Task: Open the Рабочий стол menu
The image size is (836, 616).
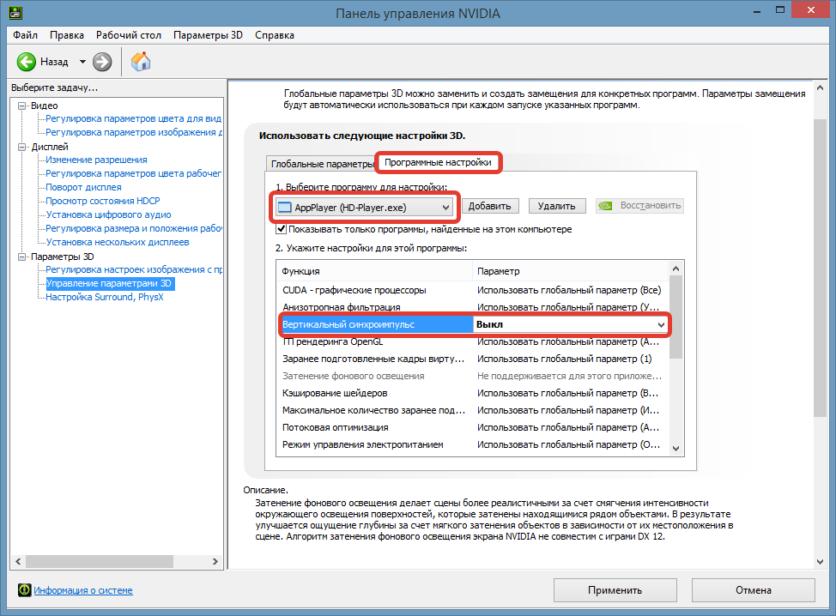Action: [x=127, y=35]
